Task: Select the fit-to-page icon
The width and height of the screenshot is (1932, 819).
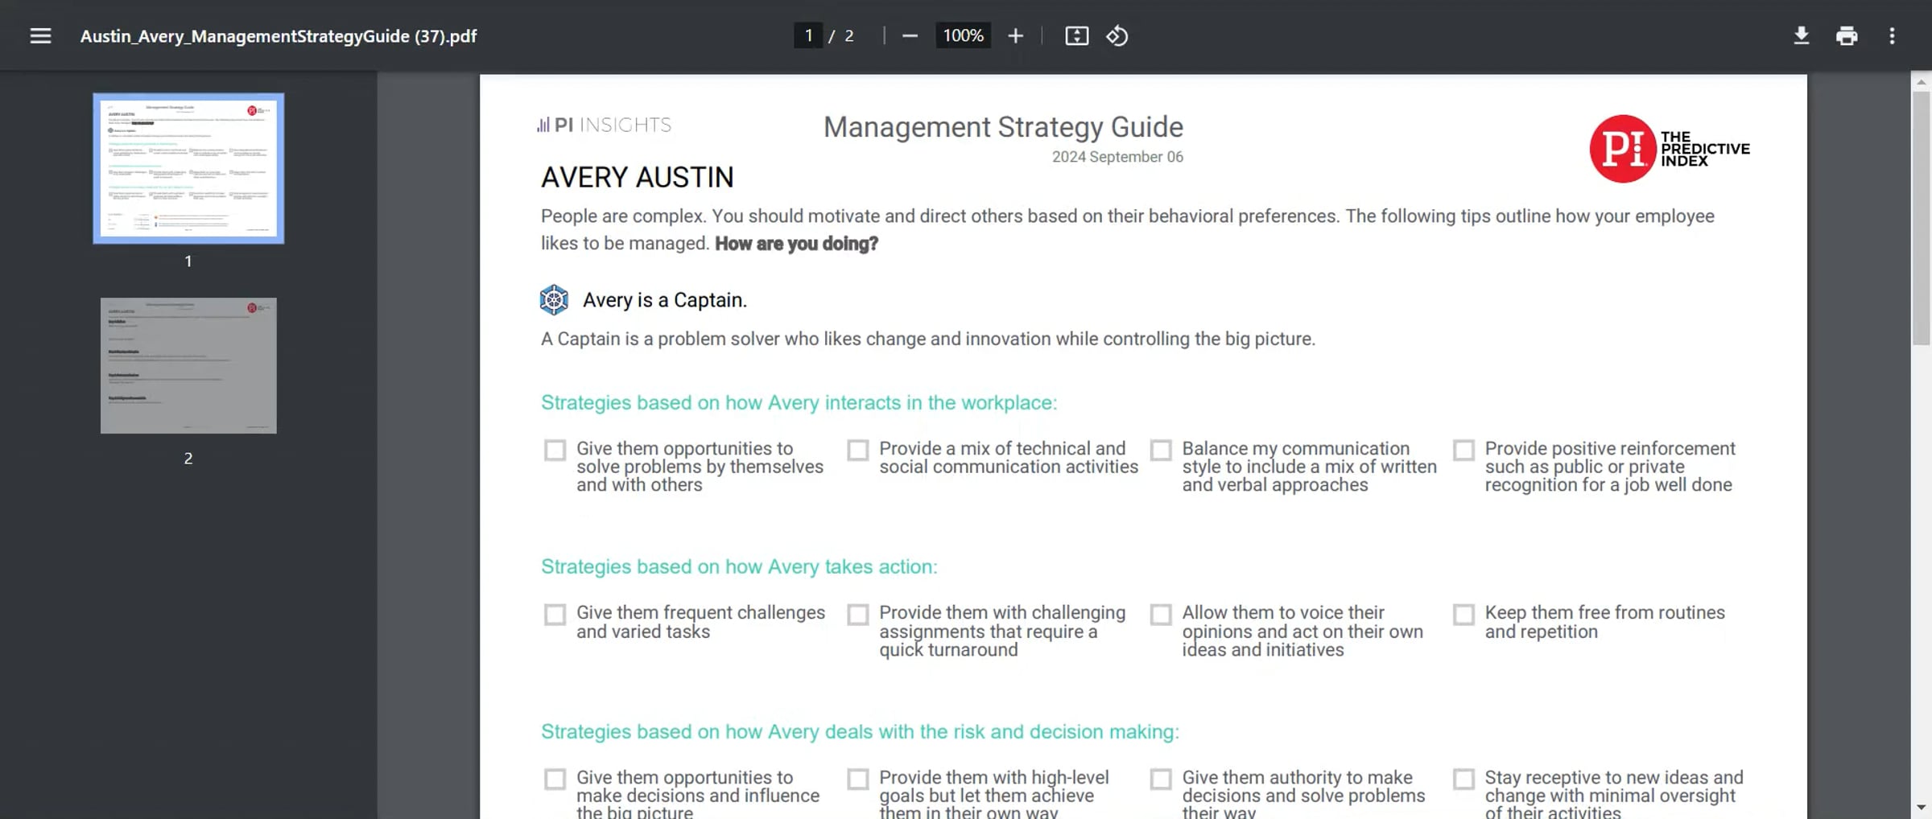Action: 1076,35
